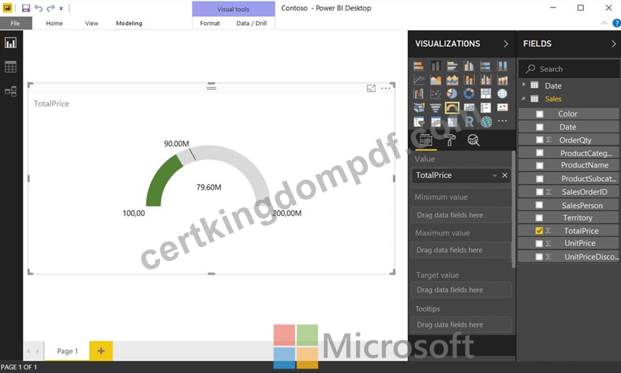Open the Analytics magnifier tab
This screenshot has width=621, height=373.
[473, 140]
